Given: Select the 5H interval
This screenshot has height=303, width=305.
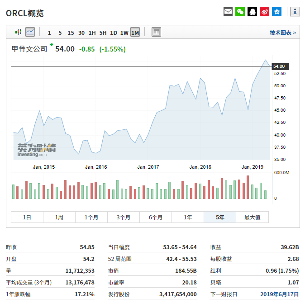Looking at the screenshot, I should click(x=103, y=33).
